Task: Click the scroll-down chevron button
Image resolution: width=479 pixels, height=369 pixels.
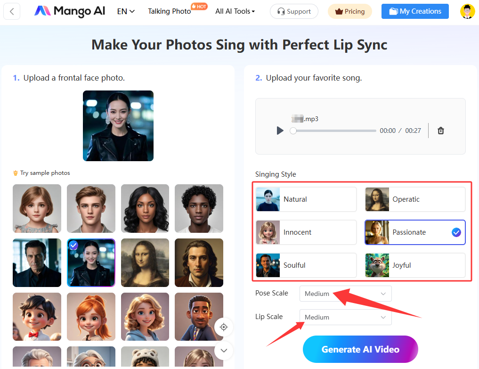Action: point(224,350)
